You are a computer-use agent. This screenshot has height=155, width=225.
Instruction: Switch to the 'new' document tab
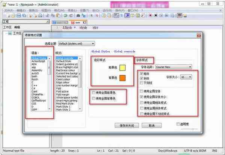coord(78,22)
